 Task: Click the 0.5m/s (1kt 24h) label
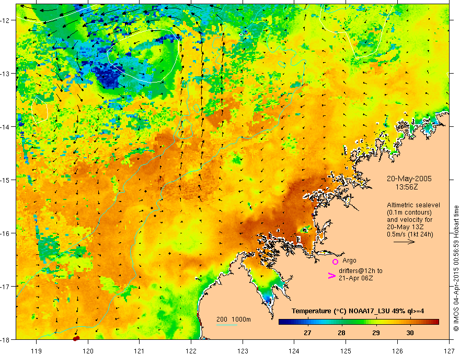[410, 234]
